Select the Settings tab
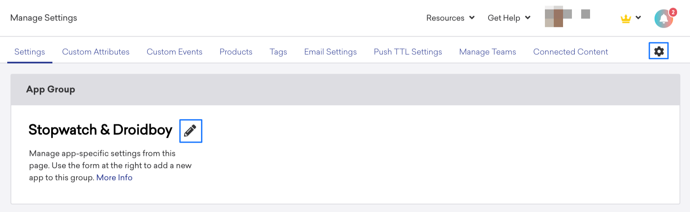The width and height of the screenshot is (690, 212). pyautogui.click(x=30, y=52)
